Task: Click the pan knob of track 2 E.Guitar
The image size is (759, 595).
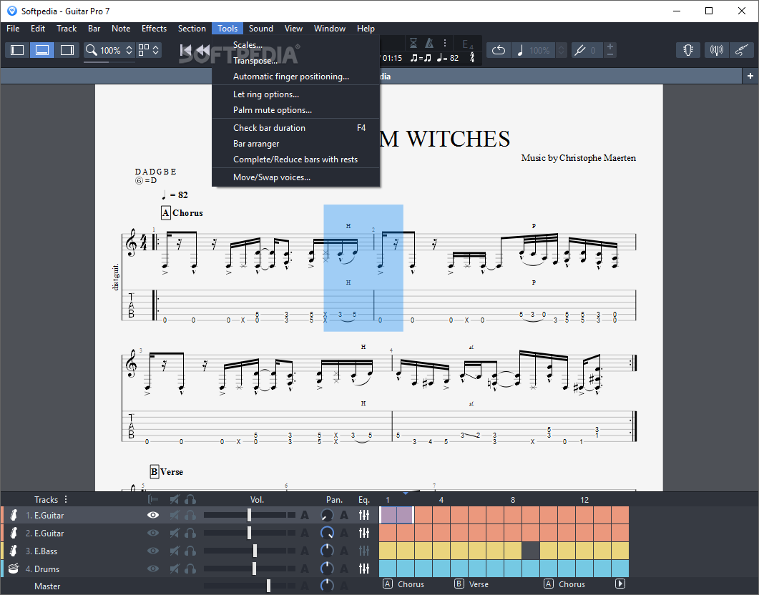Action: click(327, 533)
